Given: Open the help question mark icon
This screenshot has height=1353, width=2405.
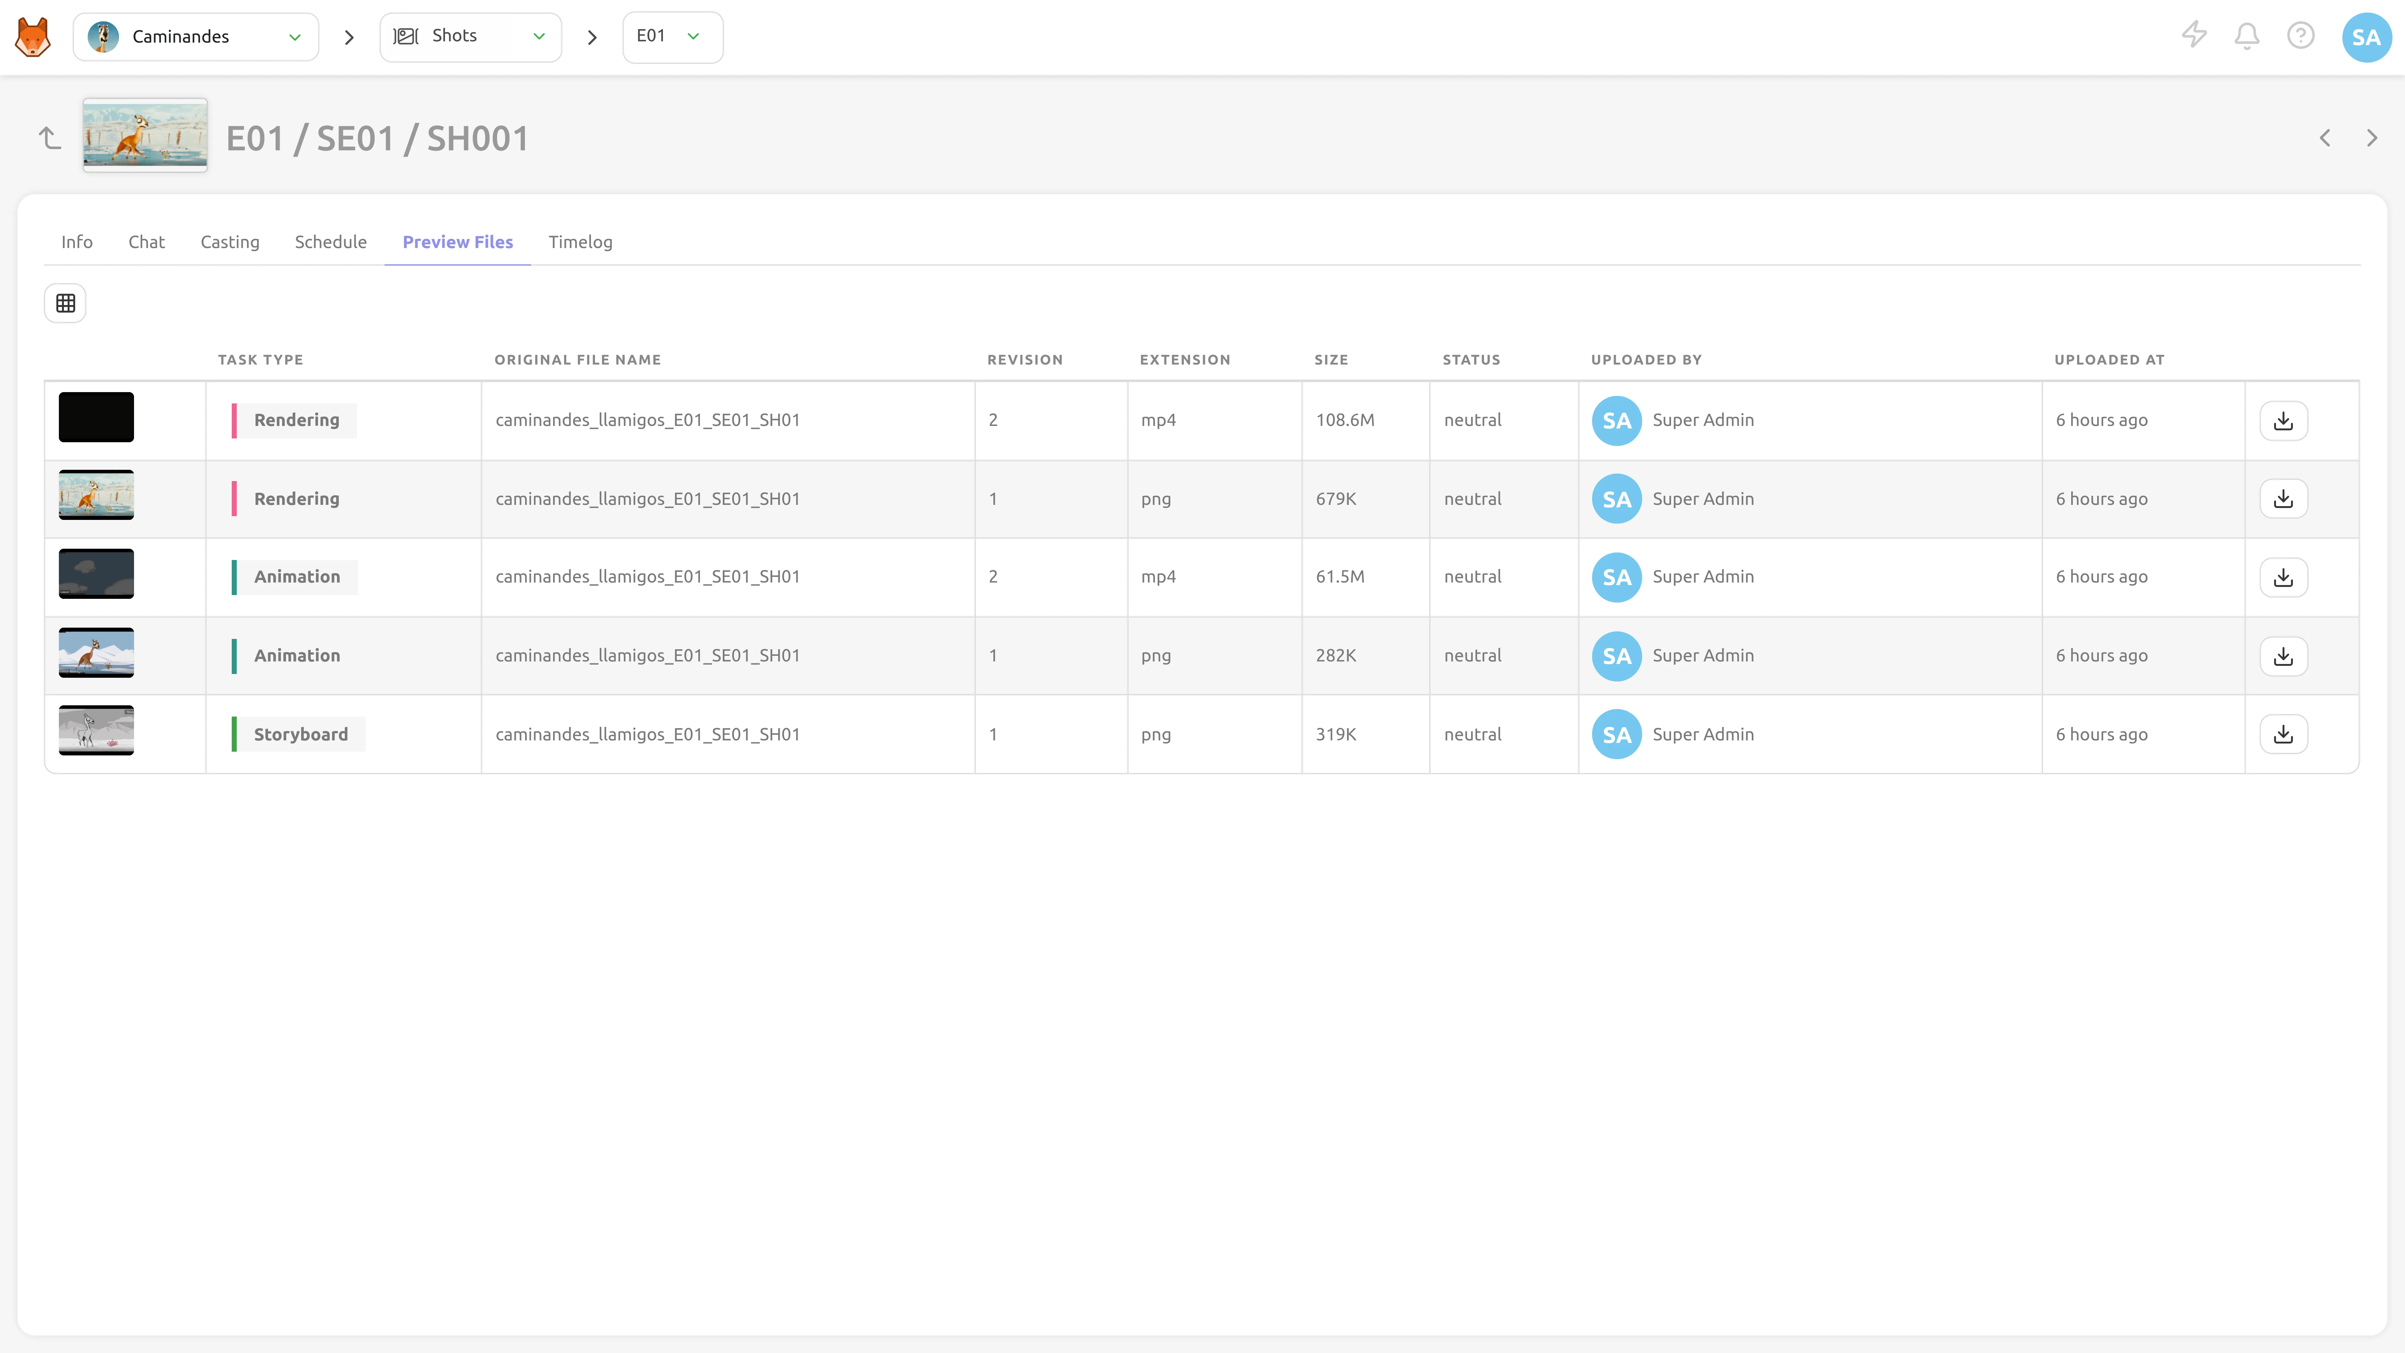Looking at the screenshot, I should (2300, 36).
